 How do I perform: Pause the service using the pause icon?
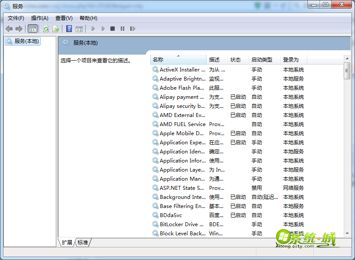[123, 29]
